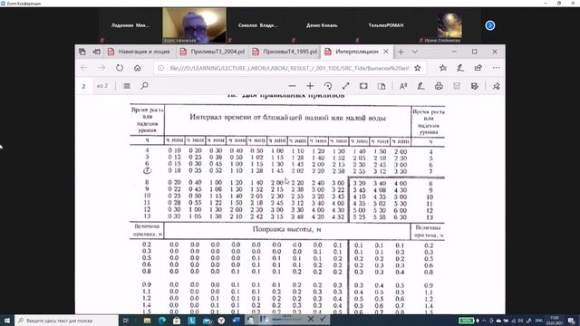
Task: Click the Windows taskbar search box
Action: [66, 321]
